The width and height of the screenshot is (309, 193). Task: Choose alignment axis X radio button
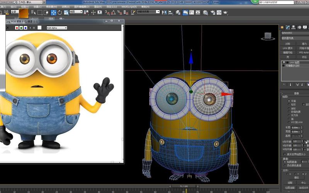[287, 174]
